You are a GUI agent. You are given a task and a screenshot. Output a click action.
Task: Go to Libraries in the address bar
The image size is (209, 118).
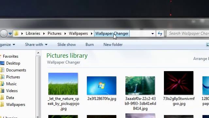click(33, 33)
